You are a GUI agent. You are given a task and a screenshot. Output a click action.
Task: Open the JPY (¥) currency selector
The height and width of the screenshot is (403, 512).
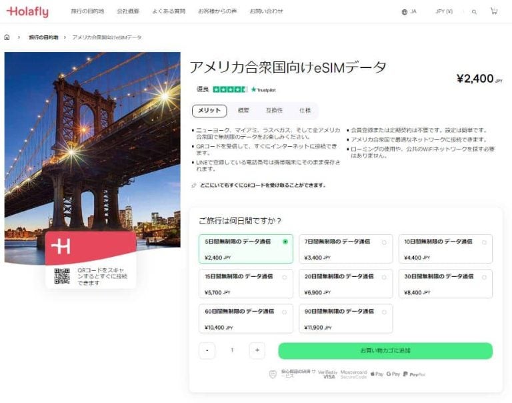coord(444,11)
